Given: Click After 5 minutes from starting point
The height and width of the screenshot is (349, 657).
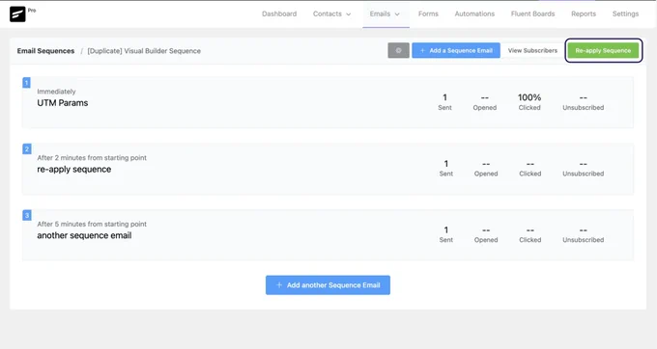Looking at the screenshot, I should click(x=92, y=224).
